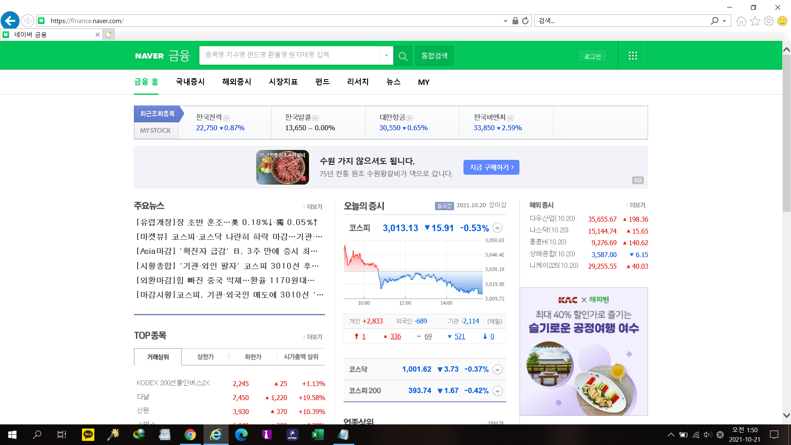Screen dimensions: 791x445
Task: Click the 336 rising stocks count link
Action: pyautogui.click(x=395, y=337)
